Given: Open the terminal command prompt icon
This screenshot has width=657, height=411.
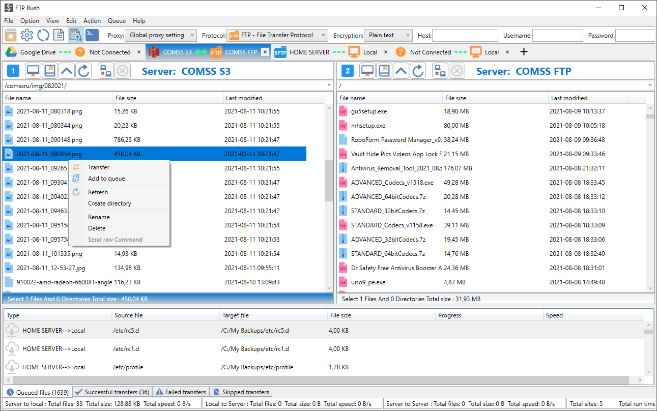Looking at the screenshot, I should tap(92, 35).
